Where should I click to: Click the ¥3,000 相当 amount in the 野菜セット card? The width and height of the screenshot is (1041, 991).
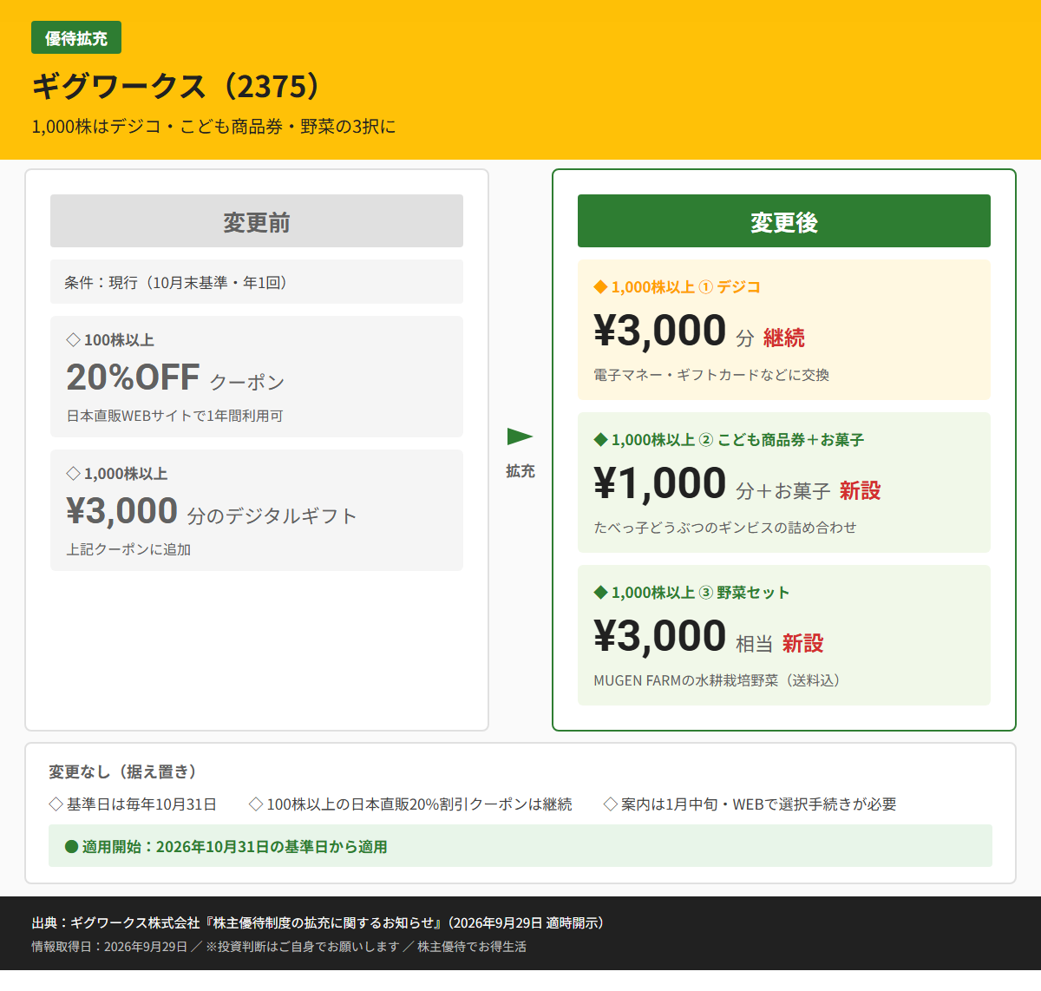[683, 636]
